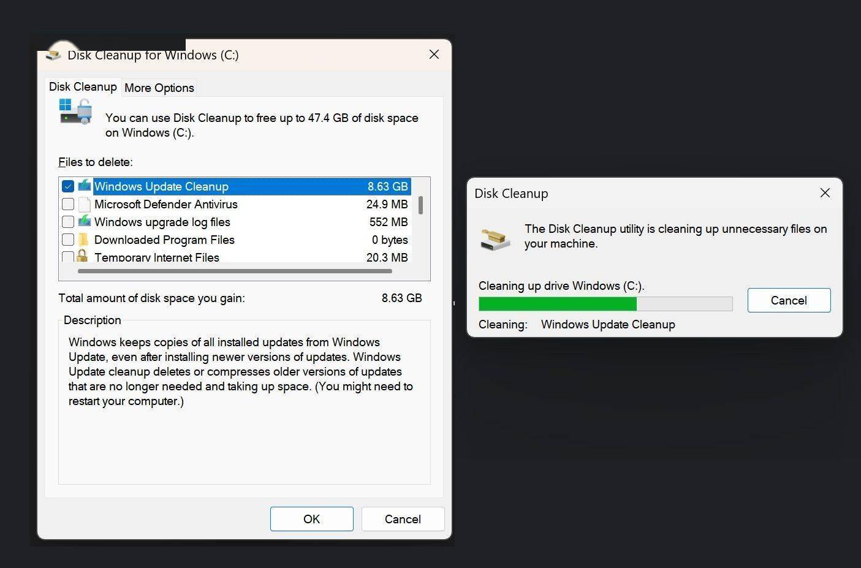The height and width of the screenshot is (568, 861).
Task: Uncheck the Windows Update Cleanup checkbox
Action: click(x=68, y=186)
